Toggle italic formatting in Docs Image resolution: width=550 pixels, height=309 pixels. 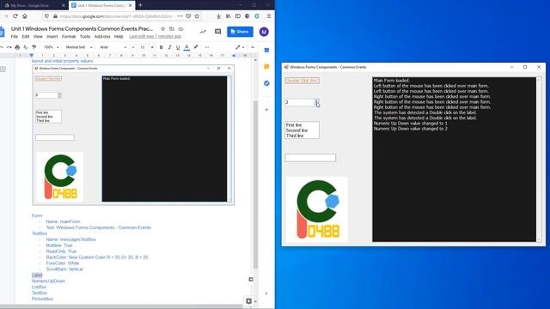(x=169, y=47)
